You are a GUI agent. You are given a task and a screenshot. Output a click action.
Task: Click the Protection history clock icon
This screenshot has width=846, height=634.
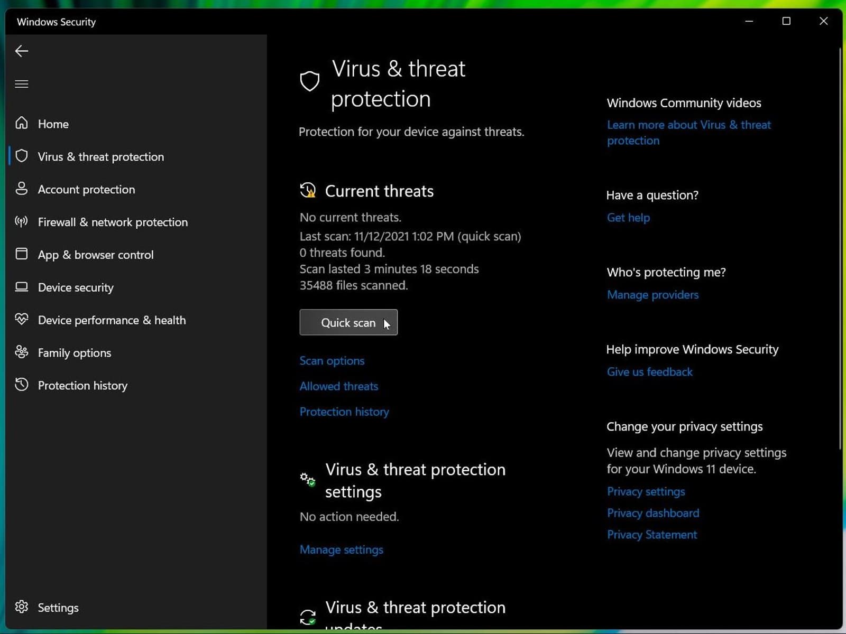tap(22, 385)
